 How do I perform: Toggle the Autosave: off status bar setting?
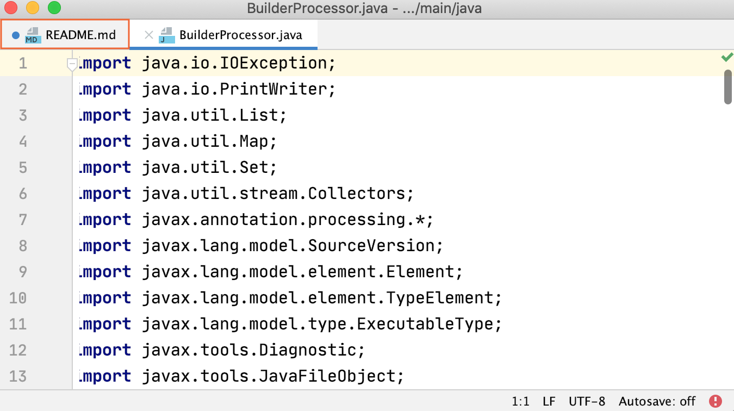(x=657, y=401)
